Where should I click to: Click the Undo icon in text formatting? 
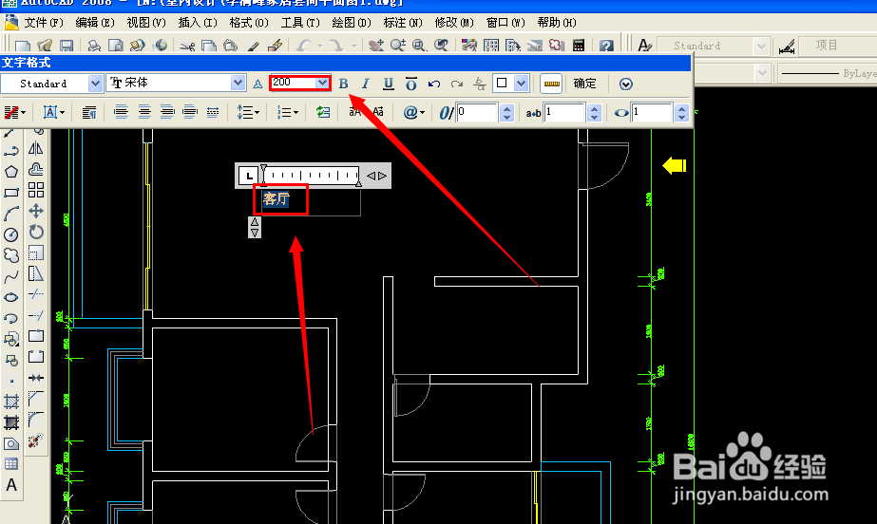point(434,84)
